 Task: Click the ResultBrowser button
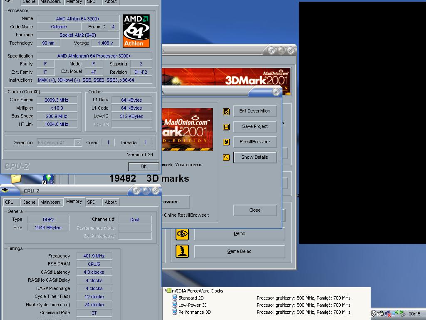click(x=255, y=142)
